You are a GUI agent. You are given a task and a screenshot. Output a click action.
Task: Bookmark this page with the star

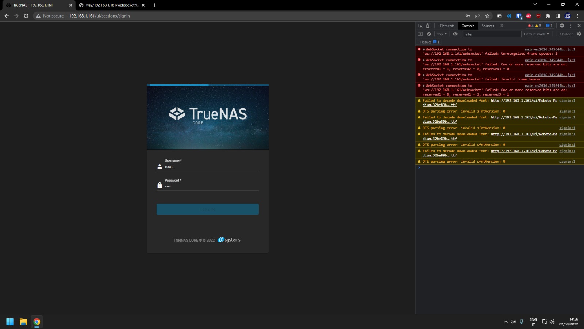(487, 16)
